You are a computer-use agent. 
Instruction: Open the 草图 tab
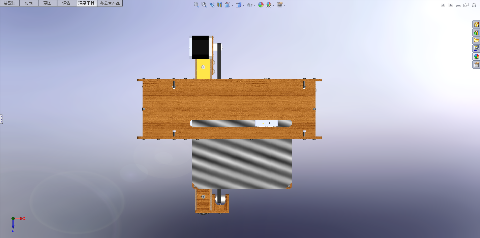point(48,3)
